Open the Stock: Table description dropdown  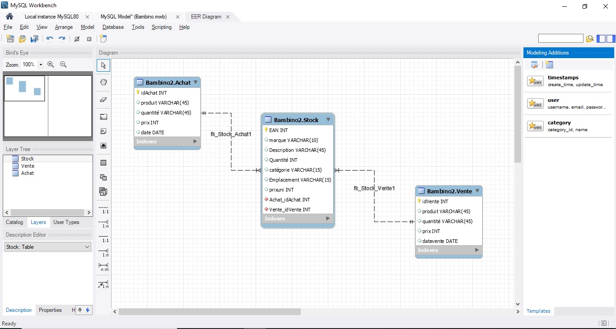coord(48,247)
